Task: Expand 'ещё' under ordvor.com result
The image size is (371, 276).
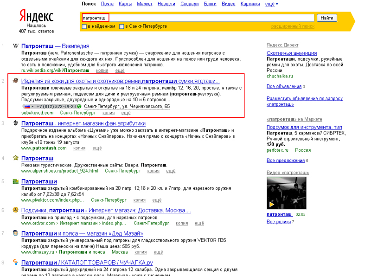Action: tap(199, 223)
